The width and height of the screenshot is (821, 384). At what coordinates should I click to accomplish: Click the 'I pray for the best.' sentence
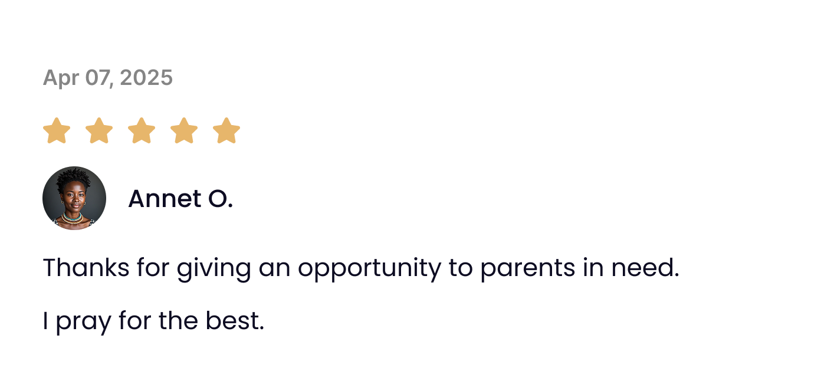[153, 321]
